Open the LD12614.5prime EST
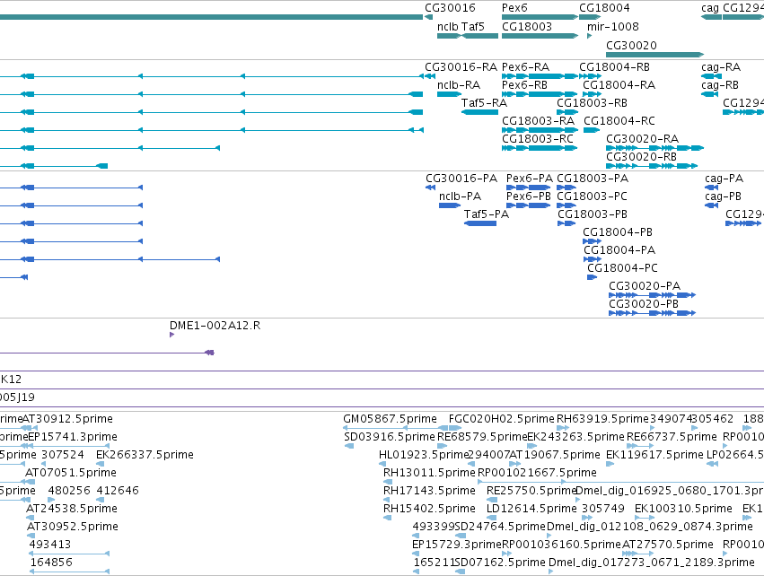The height and width of the screenshot is (576, 764). tap(493, 517)
